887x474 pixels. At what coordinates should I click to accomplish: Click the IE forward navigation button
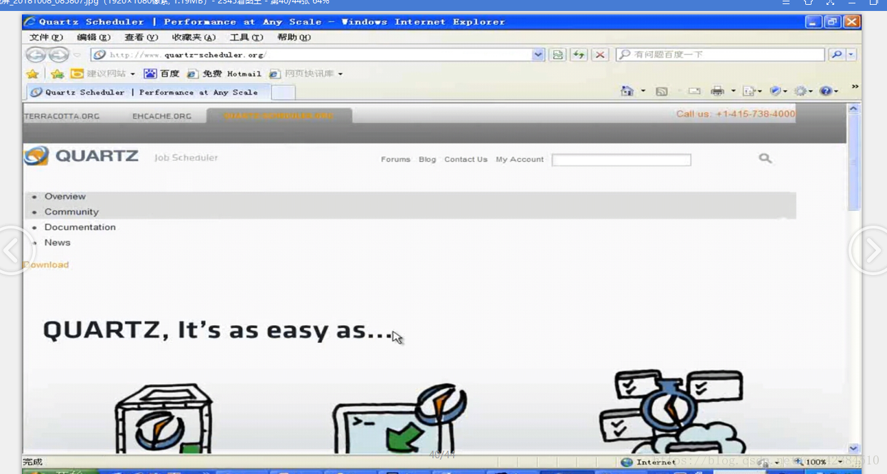pyautogui.click(x=59, y=55)
